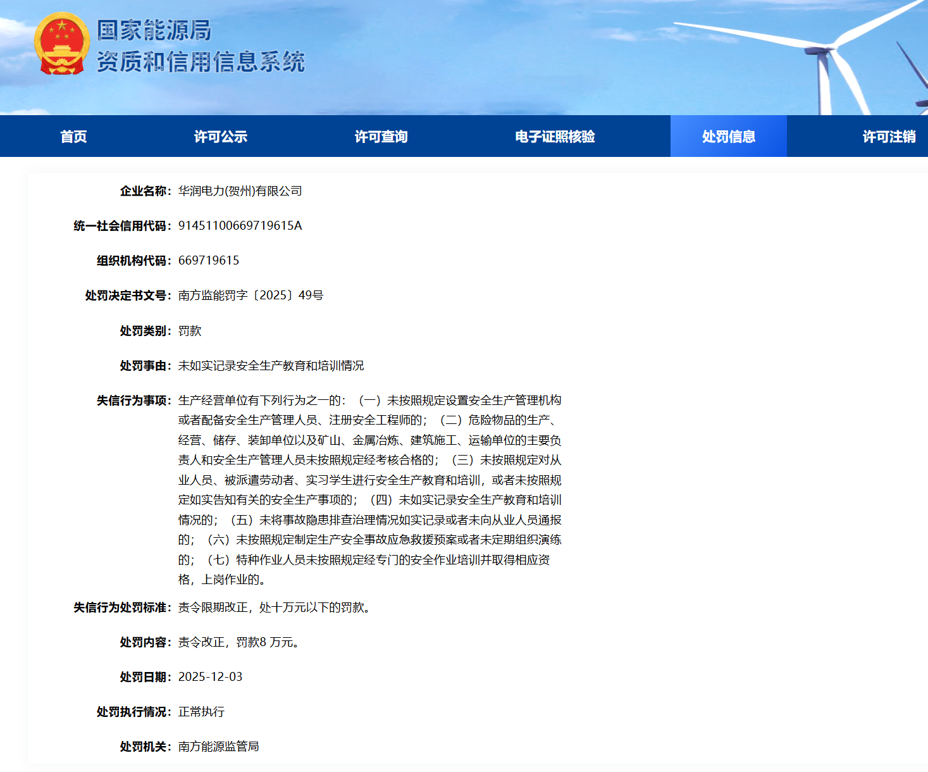Screen dimensions: 928x772
Task: Open the 许可注销 navigation item
Action: coord(888,137)
